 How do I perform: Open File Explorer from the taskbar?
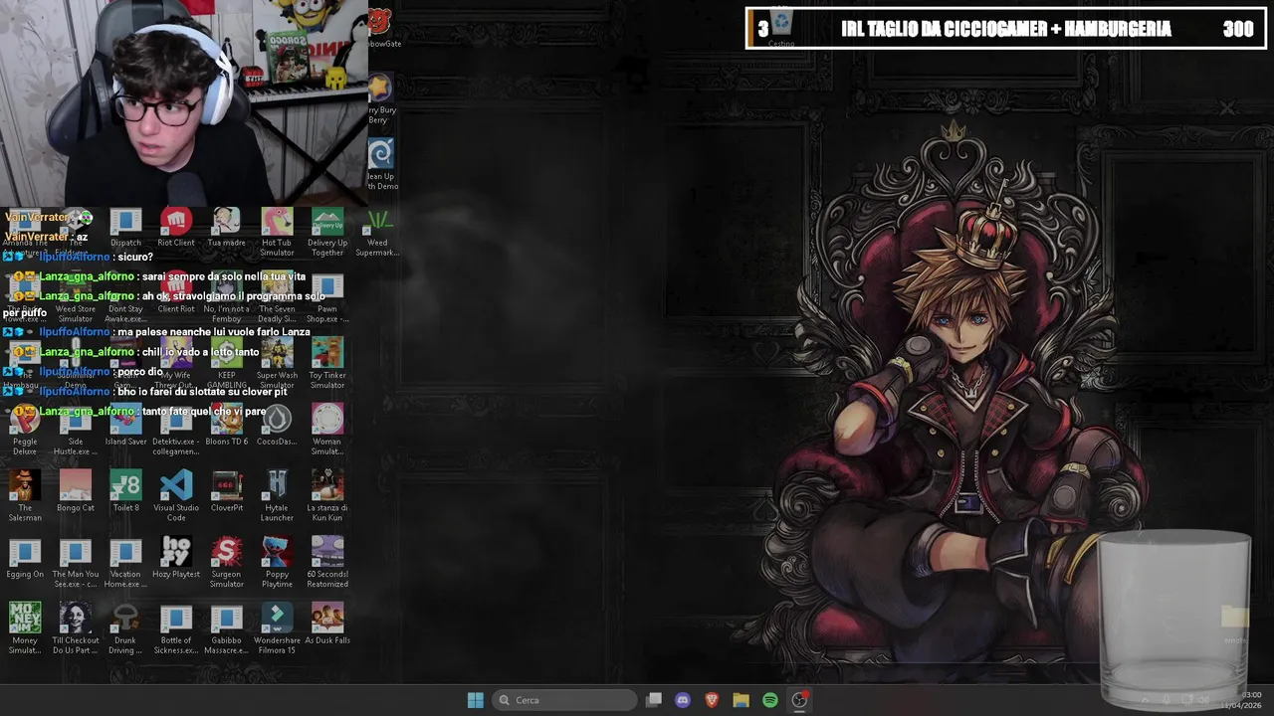tap(741, 700)
